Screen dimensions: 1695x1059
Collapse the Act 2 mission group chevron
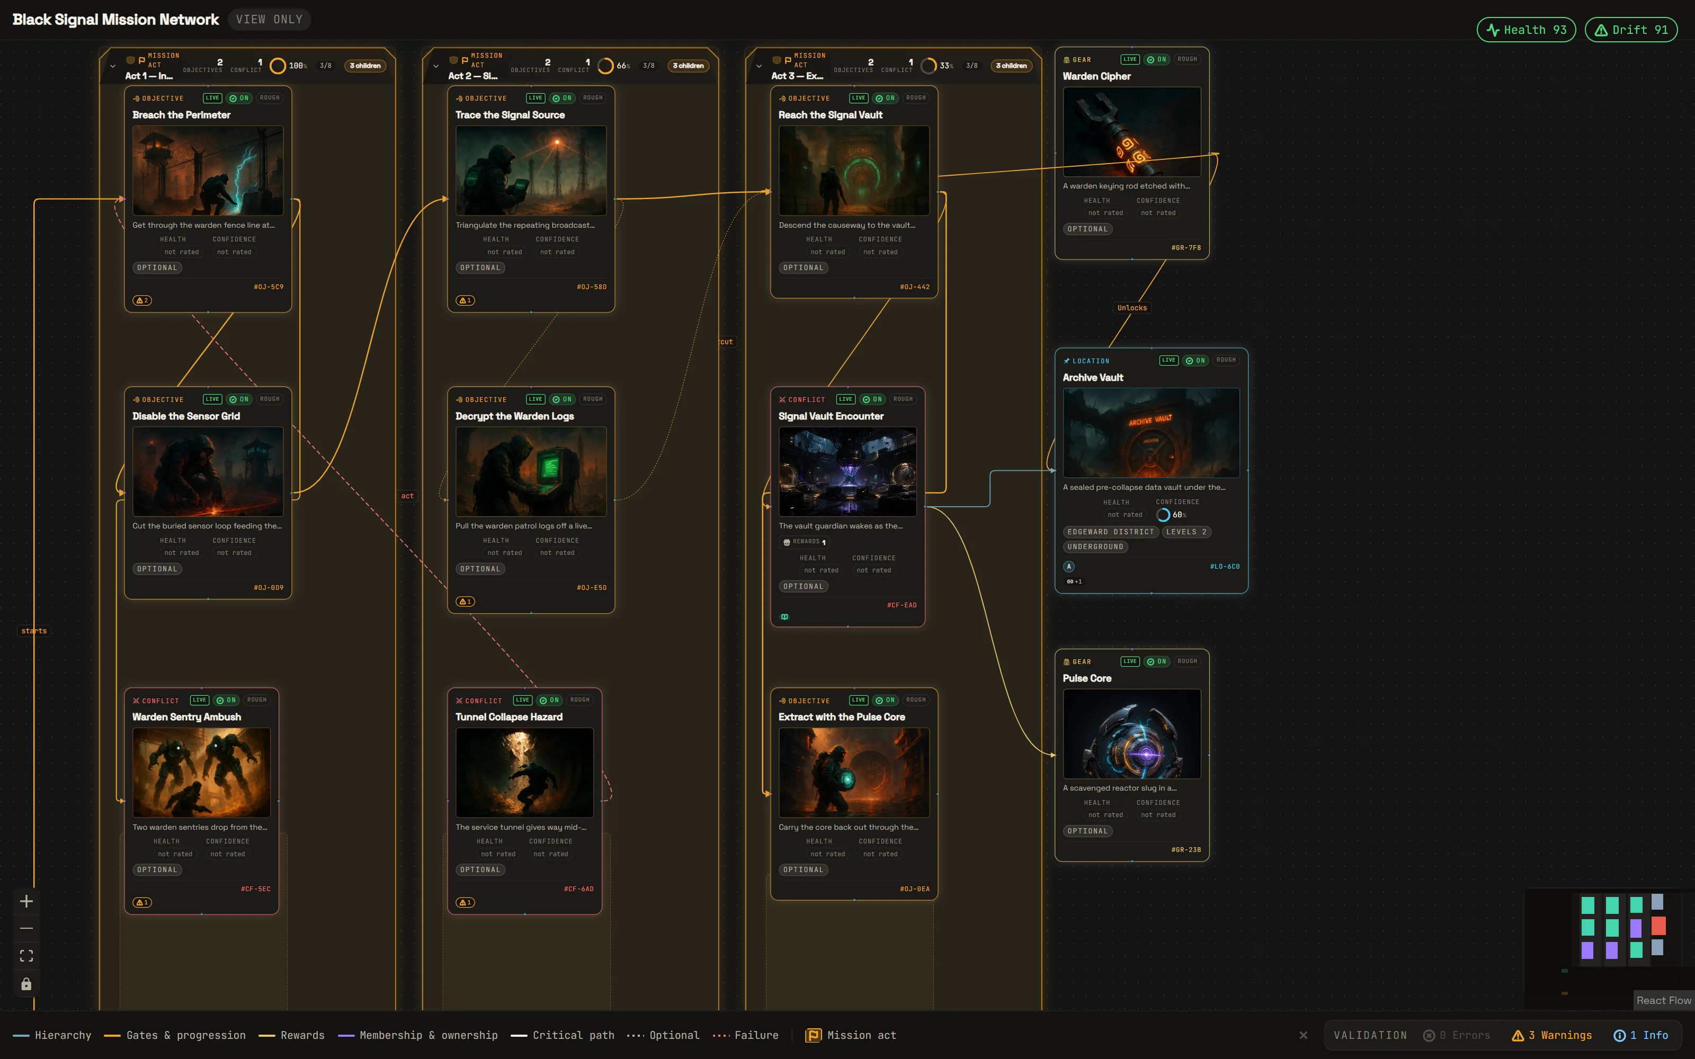tap(435, 67)
